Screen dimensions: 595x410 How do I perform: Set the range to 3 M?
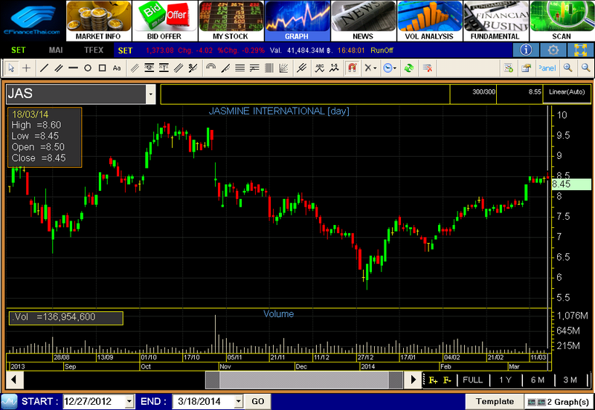(x=570, y=380)
